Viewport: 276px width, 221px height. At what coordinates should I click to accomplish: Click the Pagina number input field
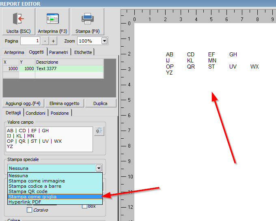[x=30, y=41]
